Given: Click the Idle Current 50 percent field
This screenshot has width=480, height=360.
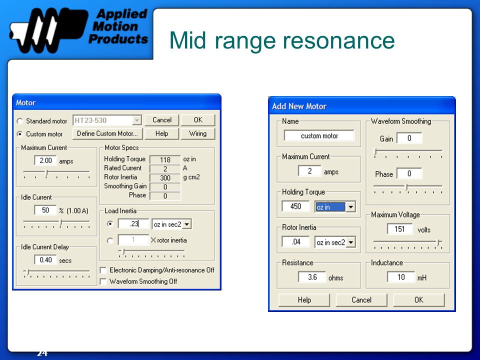Looking at the screenshot, I should (45, 210).
